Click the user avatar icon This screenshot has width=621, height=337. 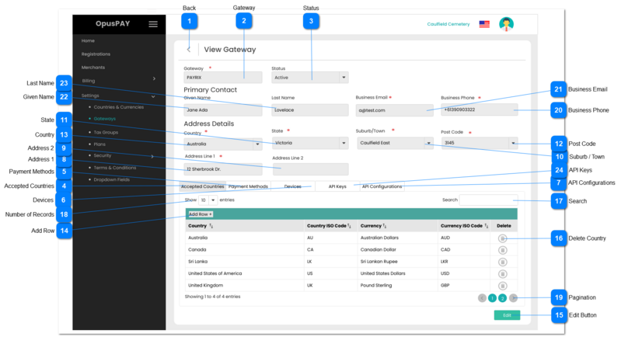point(506,24)
